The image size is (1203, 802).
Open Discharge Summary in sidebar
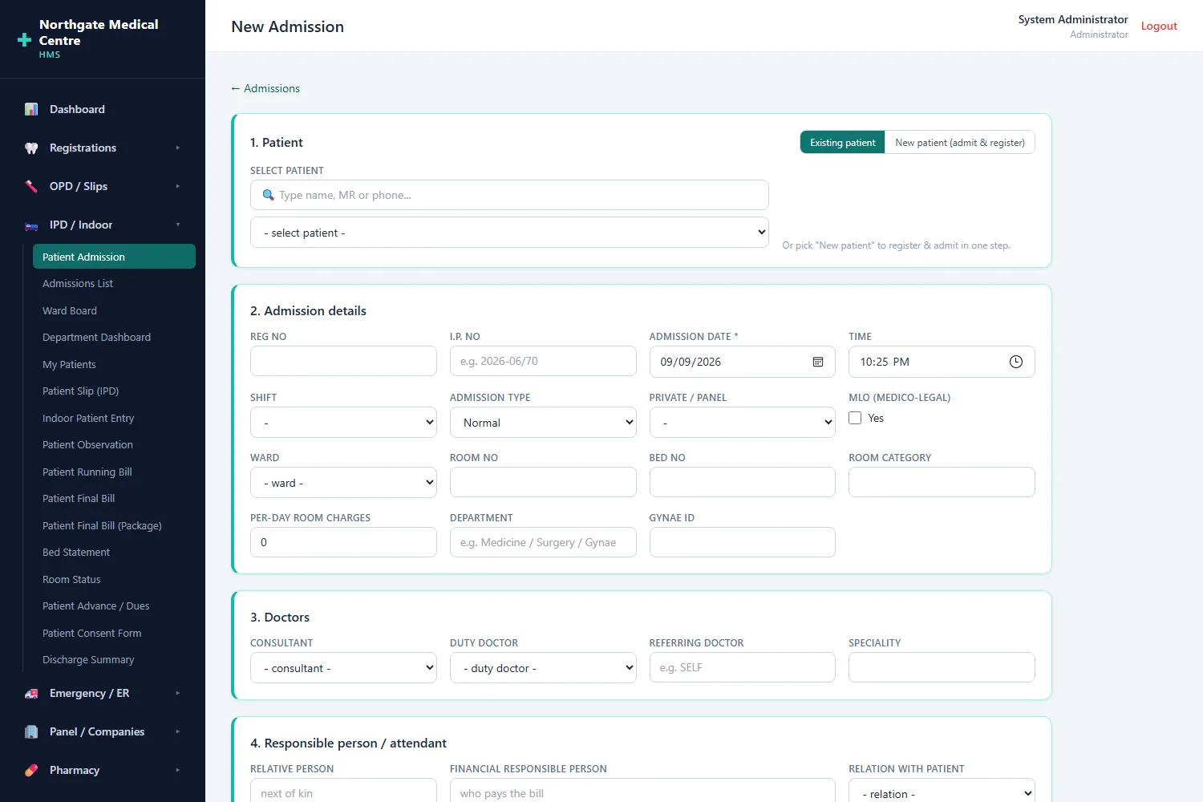tap(88, 659)
